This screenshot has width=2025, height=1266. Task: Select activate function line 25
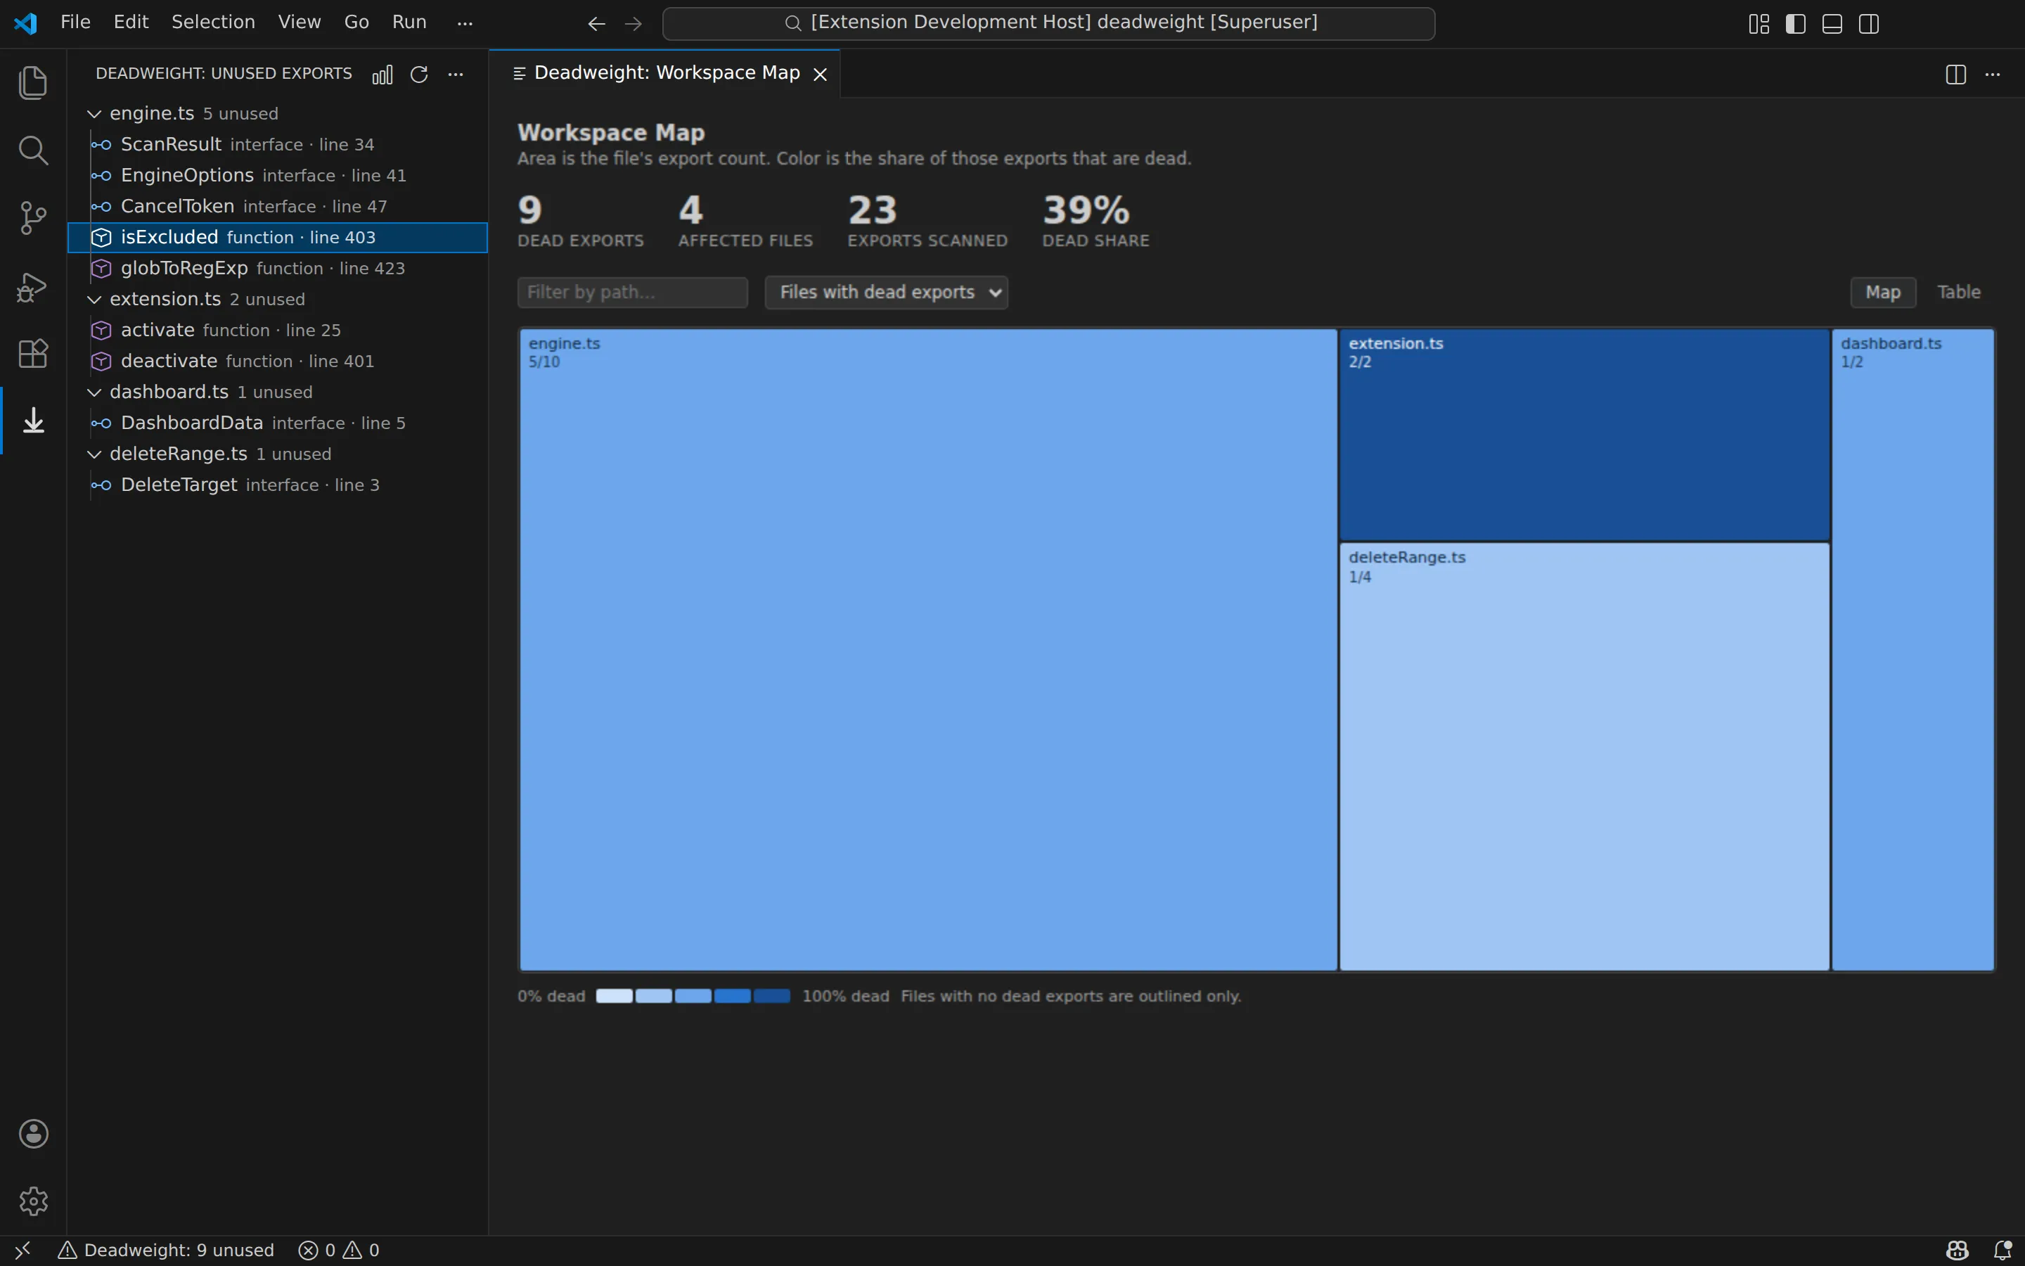coord(278,331)
